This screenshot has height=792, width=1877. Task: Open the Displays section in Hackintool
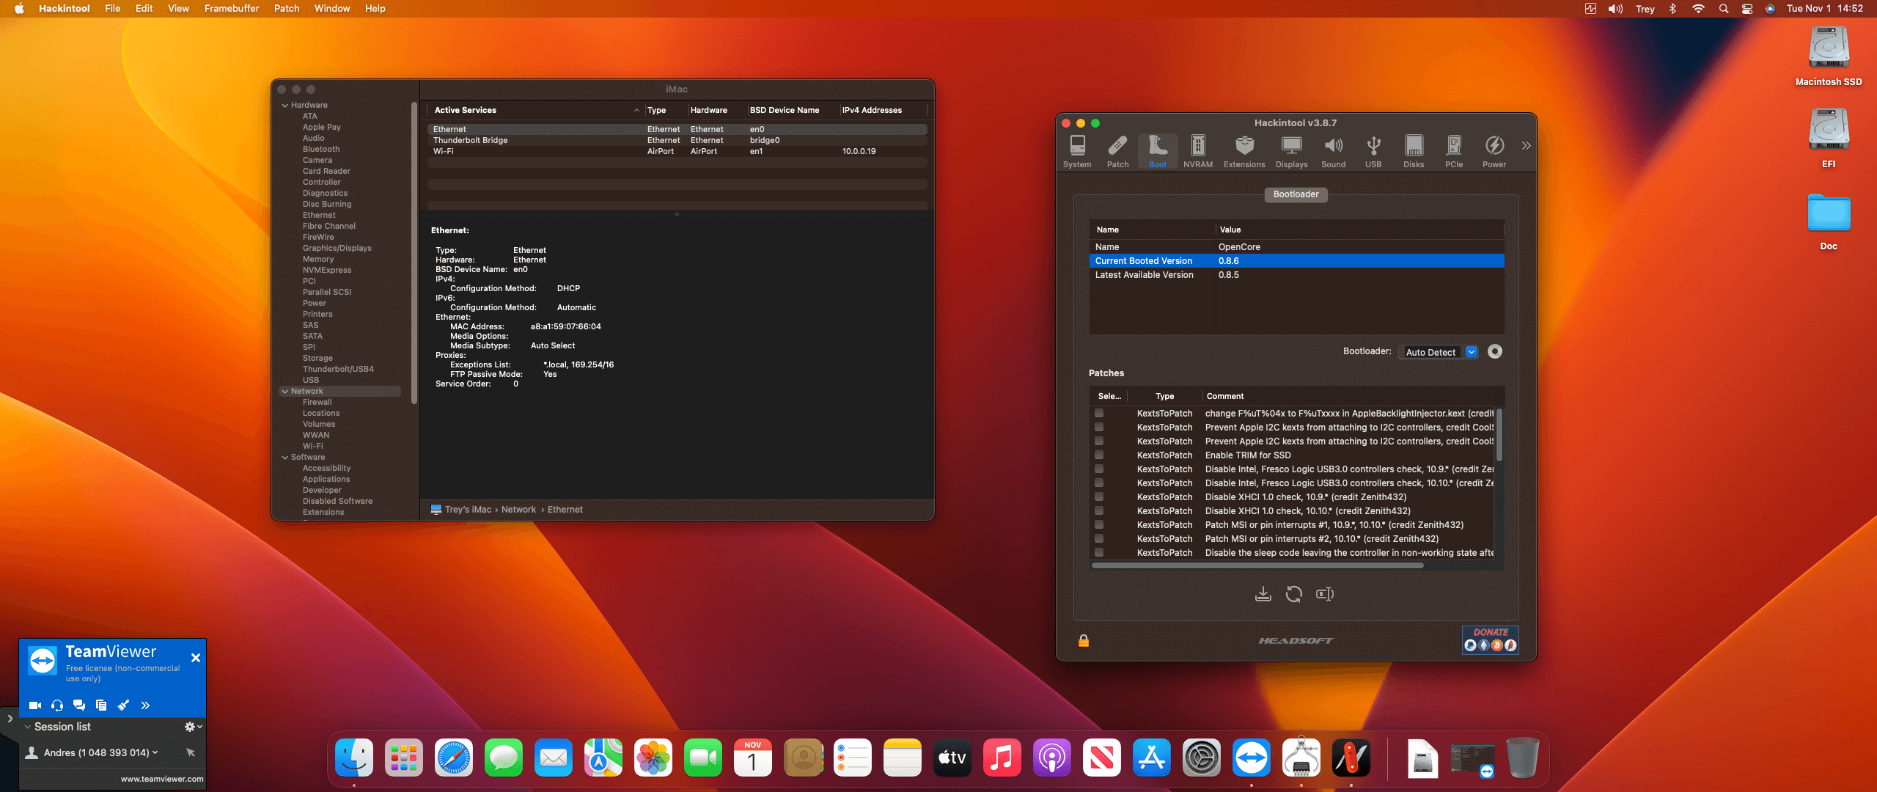[x=1291, y=152]
